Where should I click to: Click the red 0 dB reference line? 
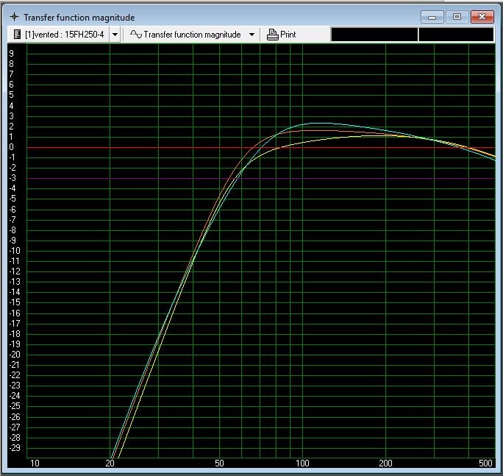(x=261, y=148)
